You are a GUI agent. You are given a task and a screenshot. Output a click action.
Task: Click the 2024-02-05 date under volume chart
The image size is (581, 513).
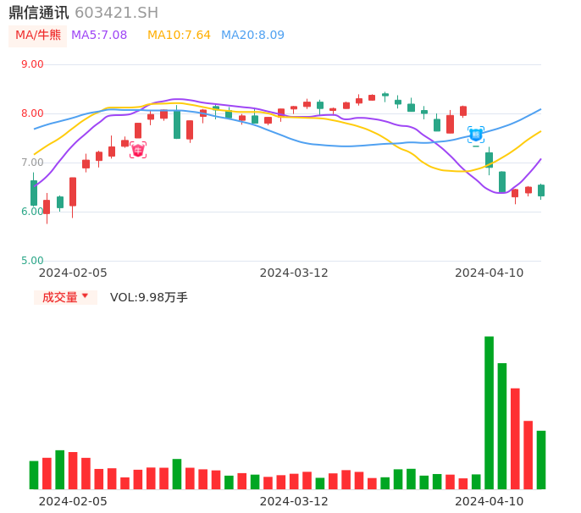point(73,501)
